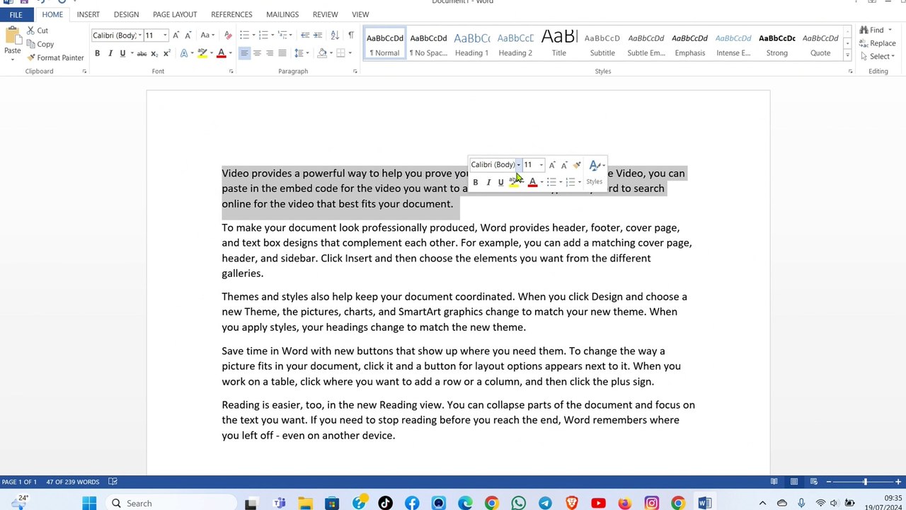The height and width of the screenshot is (510, 906).
Task: Open the FILE tab
Action: tap(16, 14)
